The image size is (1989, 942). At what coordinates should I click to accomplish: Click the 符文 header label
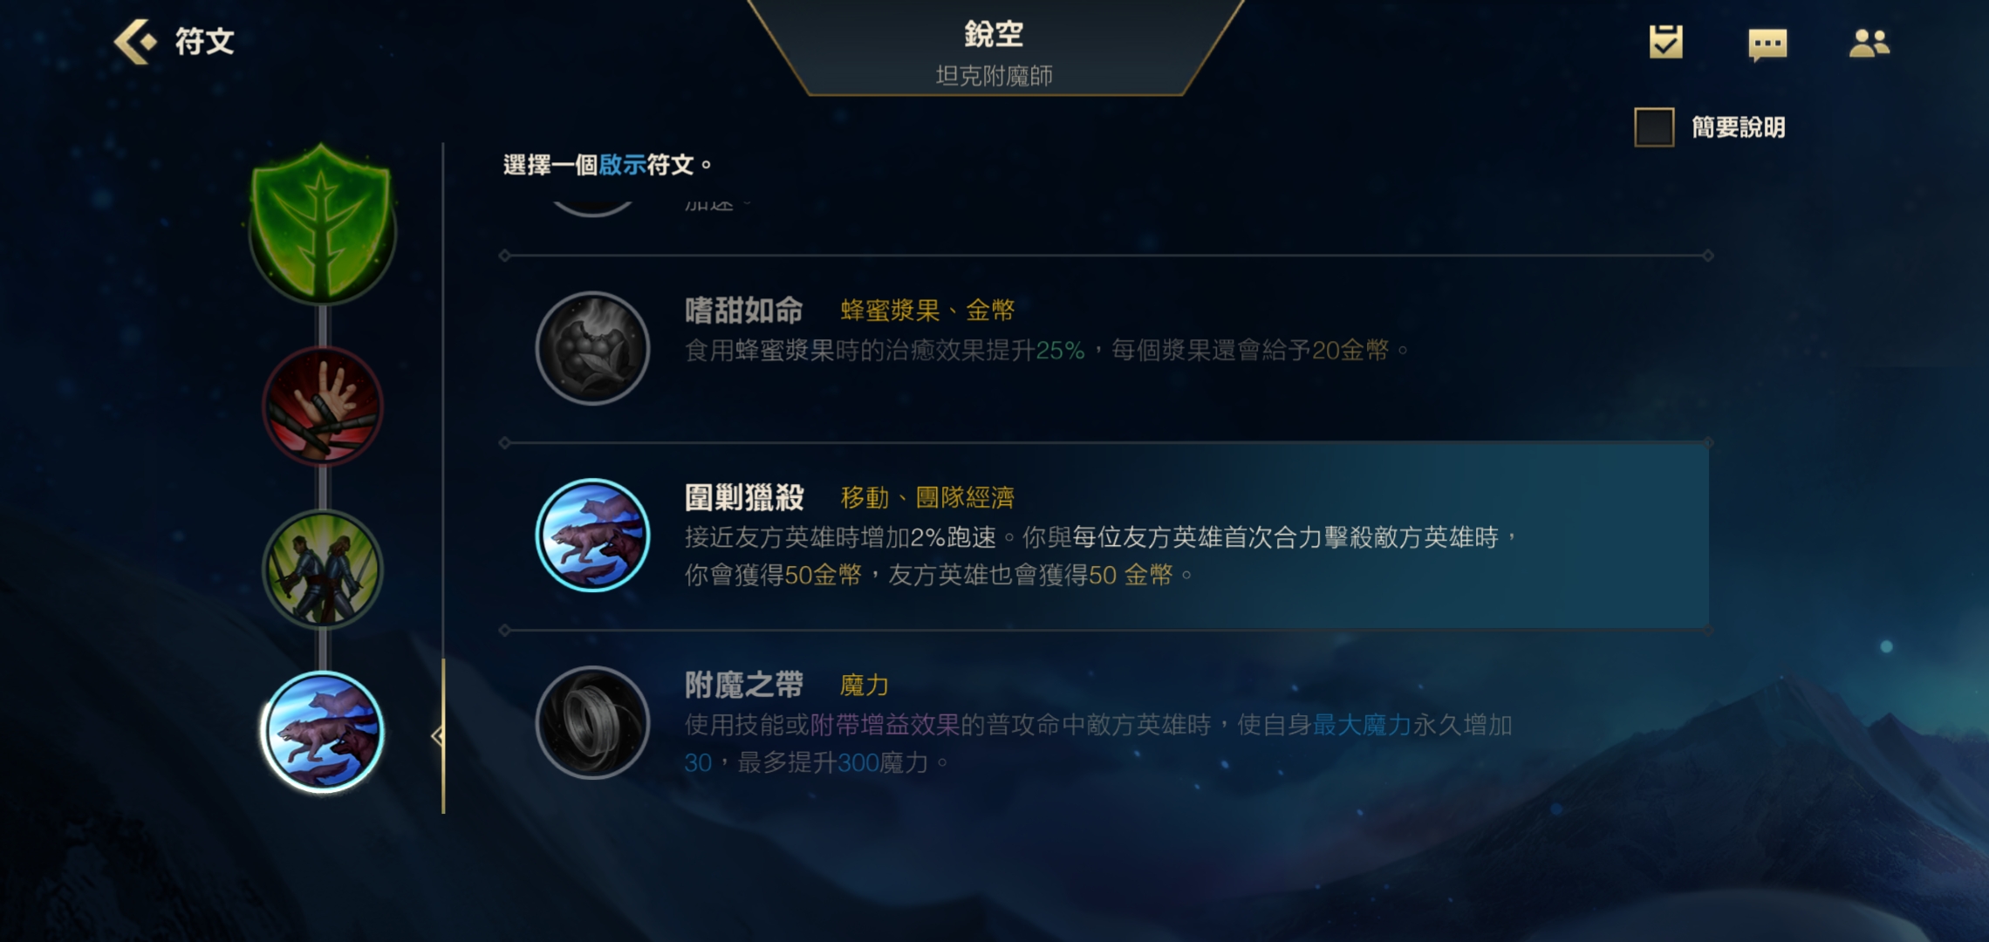coord(205,41)
